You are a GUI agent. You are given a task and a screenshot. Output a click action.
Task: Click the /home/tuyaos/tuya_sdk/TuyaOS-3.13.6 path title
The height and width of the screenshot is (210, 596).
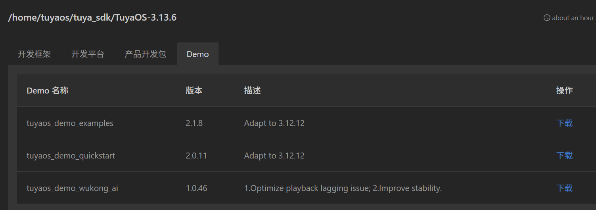click(x=92, y=18)
